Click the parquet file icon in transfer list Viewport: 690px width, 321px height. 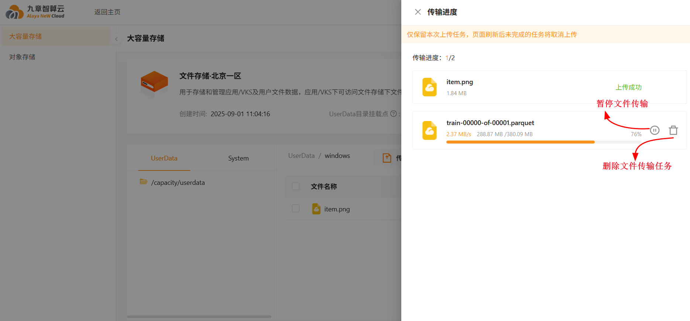429,130
